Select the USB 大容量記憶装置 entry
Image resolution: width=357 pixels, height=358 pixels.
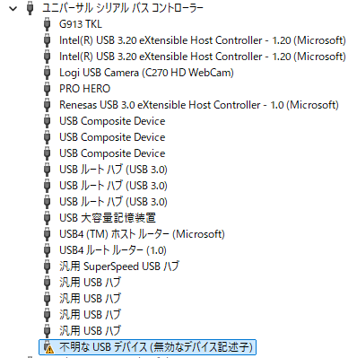pos(108,218)
